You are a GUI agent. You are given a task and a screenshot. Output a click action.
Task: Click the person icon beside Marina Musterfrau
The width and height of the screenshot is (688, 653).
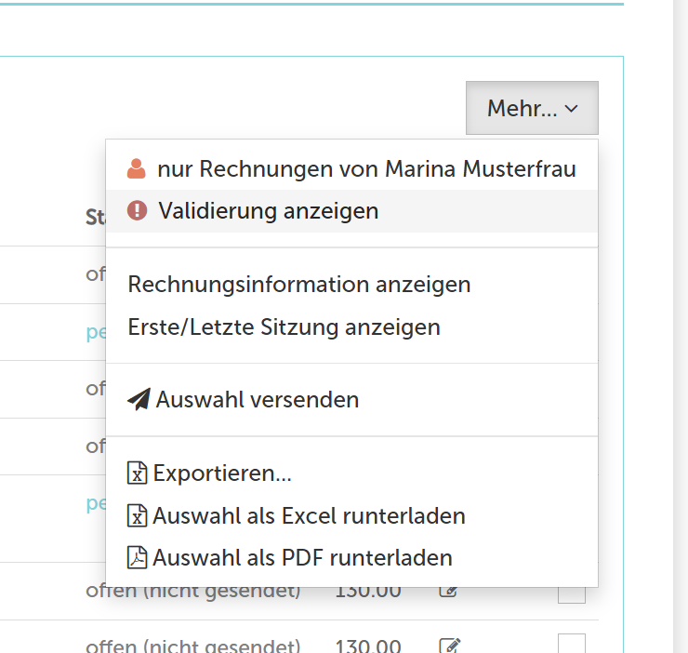137,168
